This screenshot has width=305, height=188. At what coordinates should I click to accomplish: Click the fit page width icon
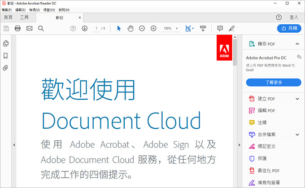(188, 28)
